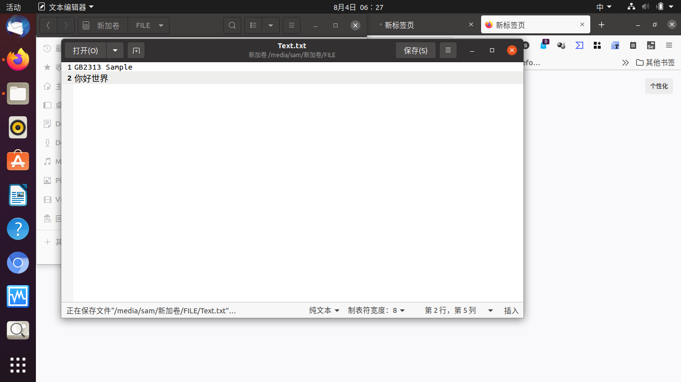Click the blue ghost extension icon
Image resolution: width=681 pixels, height=382 pixels.
click(544, 45)
